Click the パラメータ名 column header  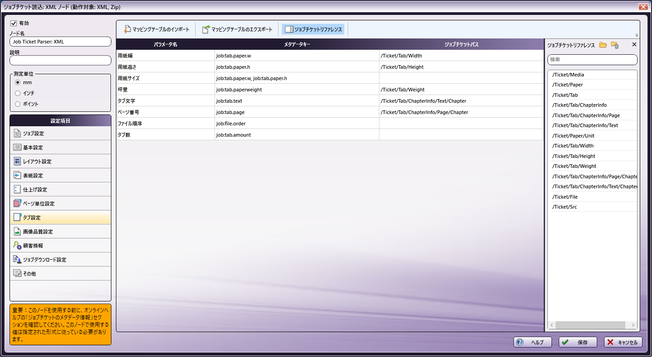(166, 44)
